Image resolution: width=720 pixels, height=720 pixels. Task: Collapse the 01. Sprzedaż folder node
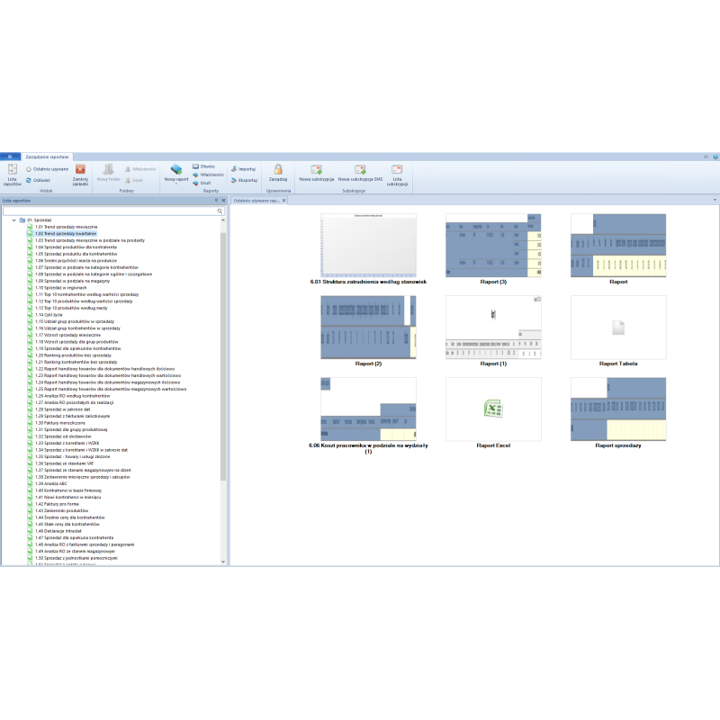tap(13, 220)
